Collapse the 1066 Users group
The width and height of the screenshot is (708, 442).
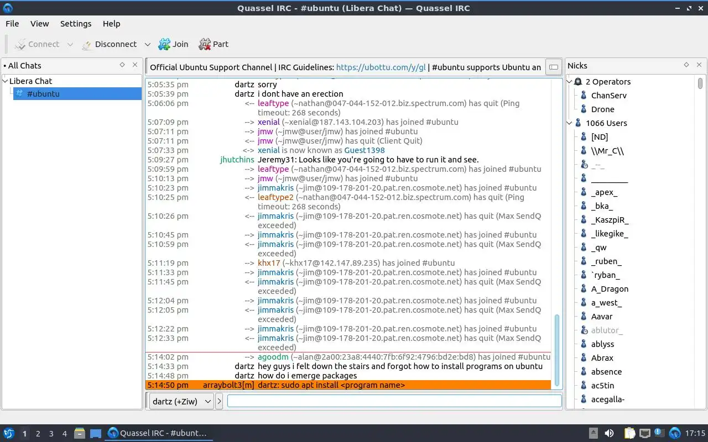(570, 123)
